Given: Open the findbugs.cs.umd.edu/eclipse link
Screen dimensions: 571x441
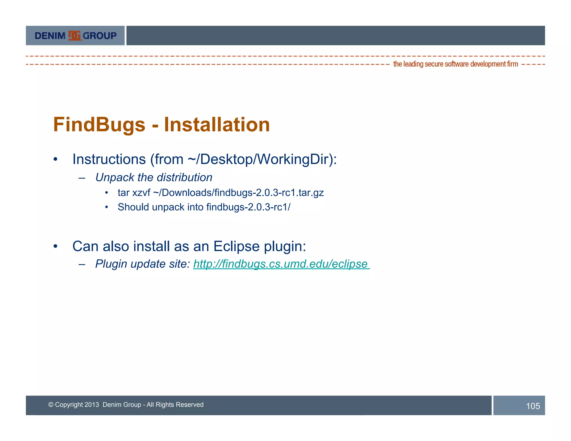Looking at the screenshot, I should point(281,264).
